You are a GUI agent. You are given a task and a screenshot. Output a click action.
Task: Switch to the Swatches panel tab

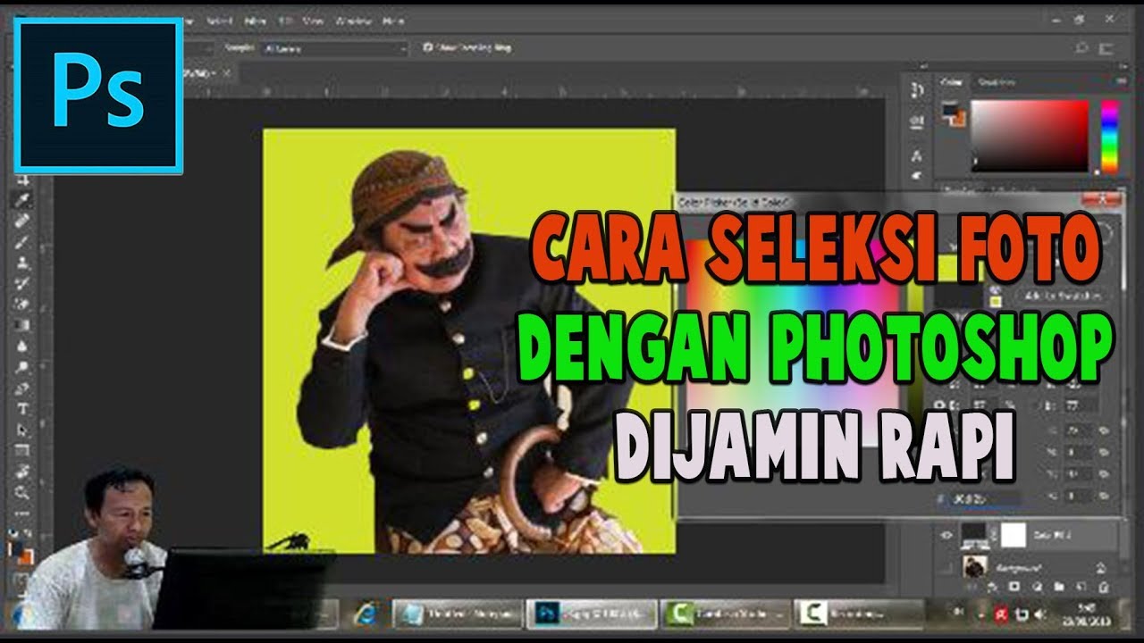(x=995, y=82)
